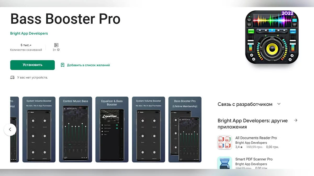
Task: Click the wishlist bookmark icon
Action: 63,65
